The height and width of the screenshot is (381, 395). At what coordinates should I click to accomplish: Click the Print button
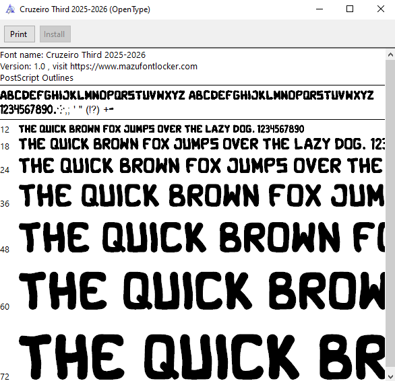point(20,34)
